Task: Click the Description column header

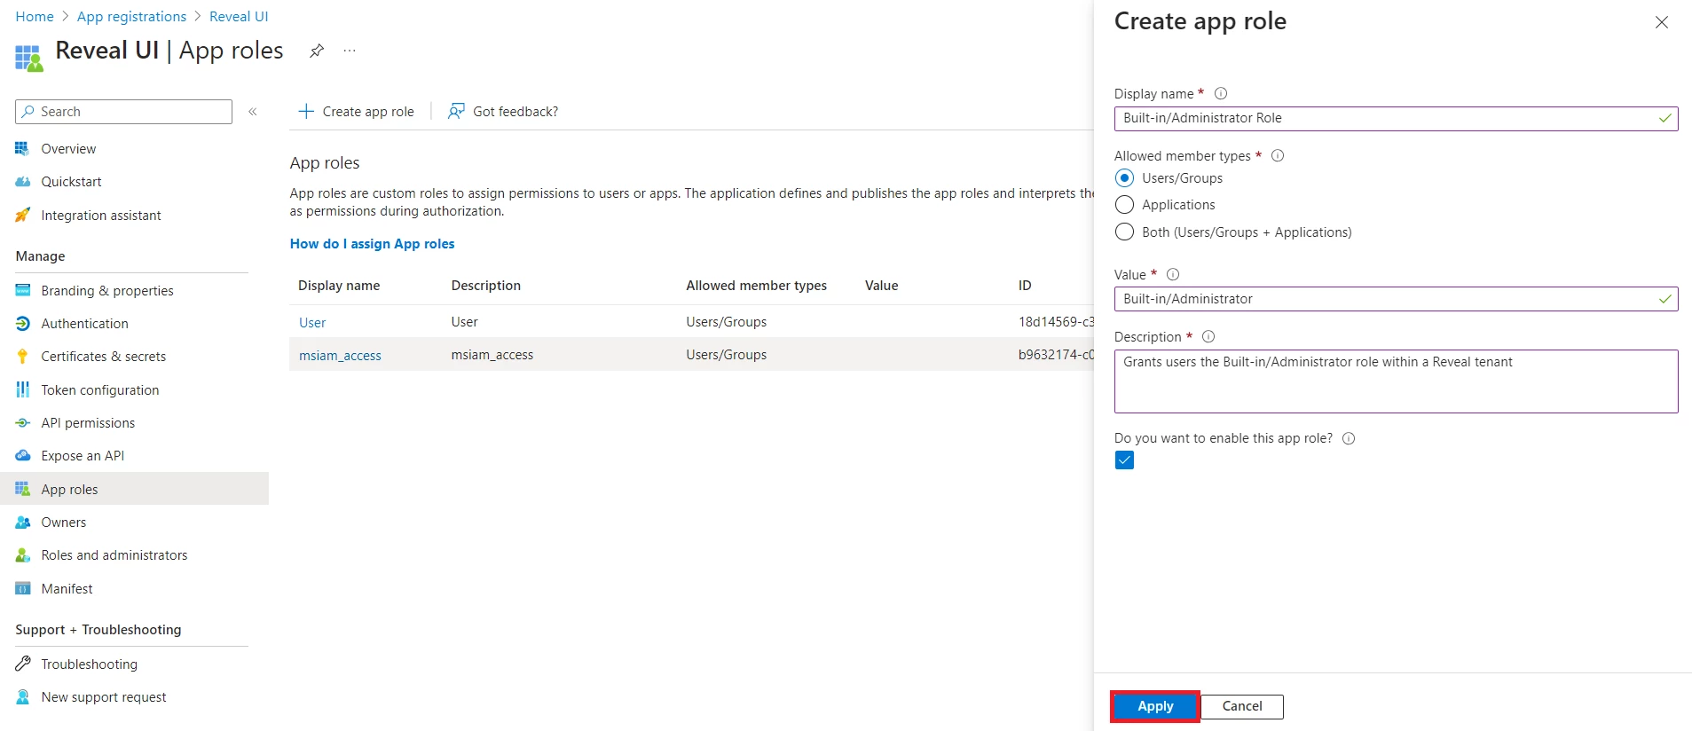Action: [x=486, y=286]
